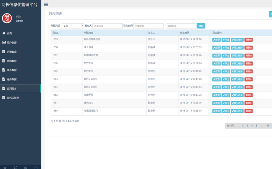The height and width of the screenshot is (169, 272).
Task: Delete log 1356 with 删除 button
Action: 248,63
